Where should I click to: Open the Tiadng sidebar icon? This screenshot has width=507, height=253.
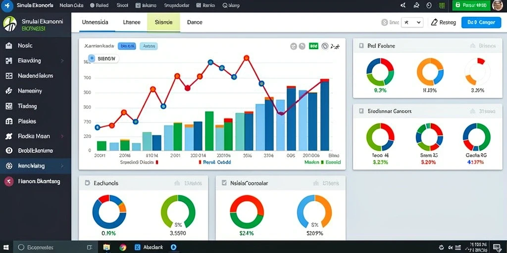(x=9, y=106)
